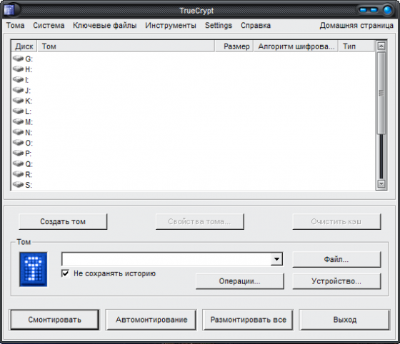The image size is (400, 344).
Task: Click the round blue orb title bar button
Action: coord(387,10)
